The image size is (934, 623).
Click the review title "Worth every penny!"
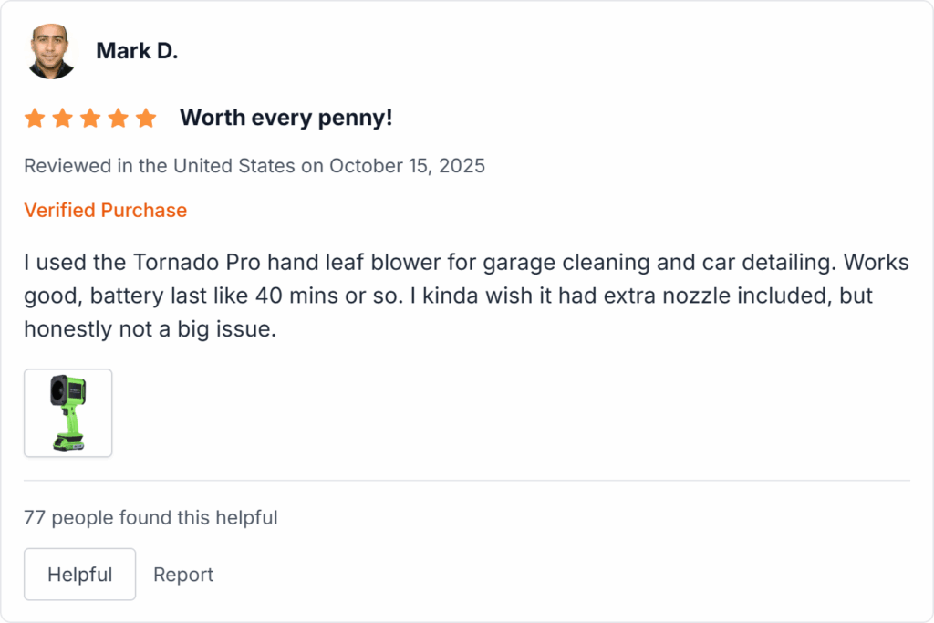tap(285, 119)
